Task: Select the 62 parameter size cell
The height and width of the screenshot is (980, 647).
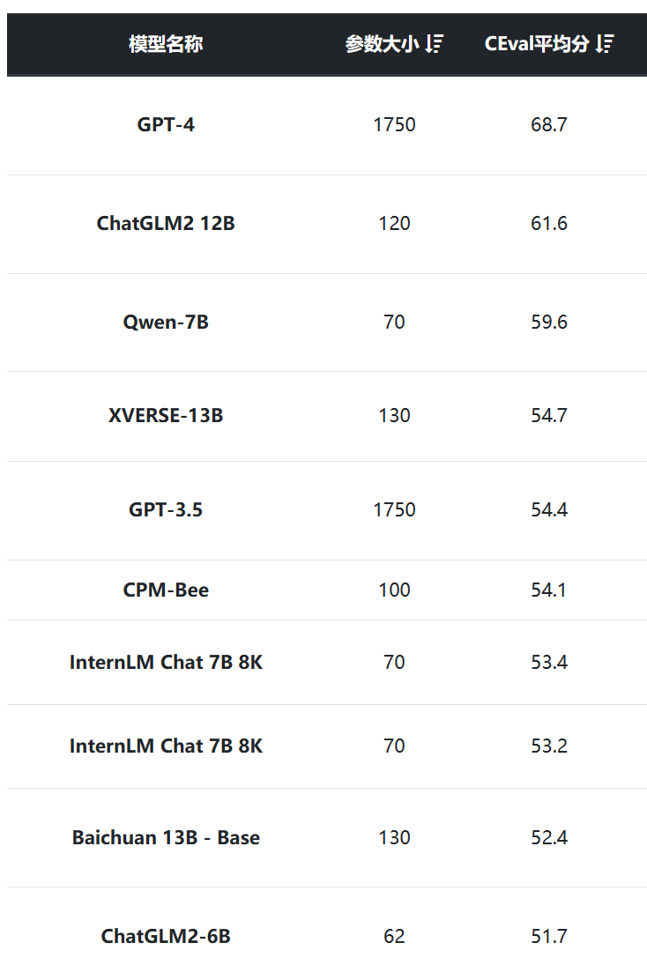Action: (394, 936)
